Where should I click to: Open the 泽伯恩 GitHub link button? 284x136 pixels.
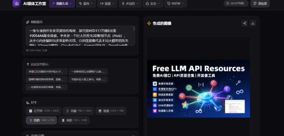point(260,4)
